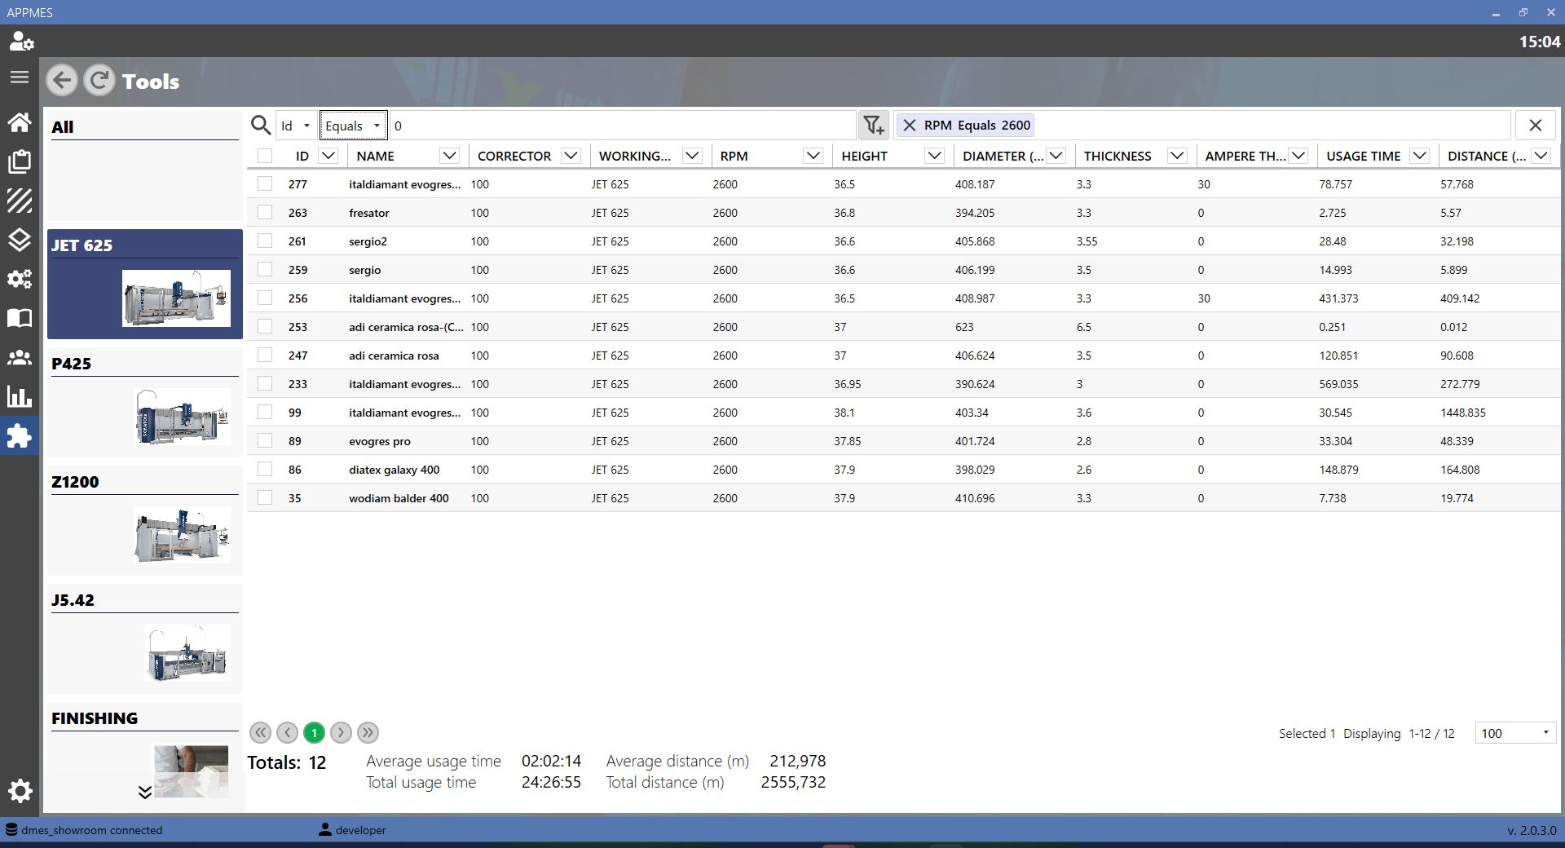1565x848 pixels.
Task: Go to the next page arrow
Action: [342, 733]
